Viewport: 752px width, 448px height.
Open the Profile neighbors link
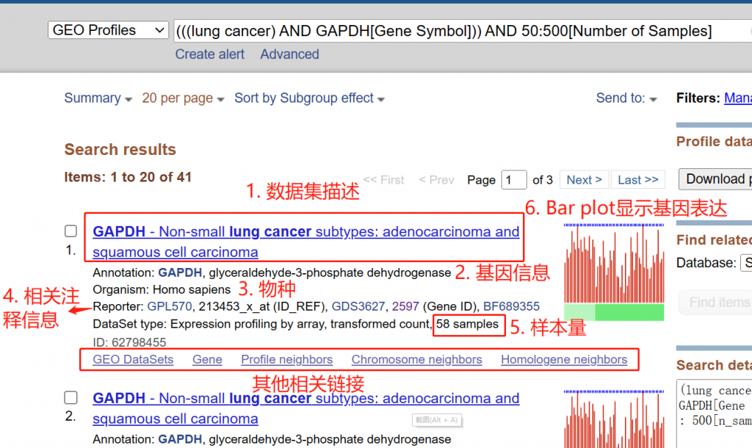pos(287,359)
